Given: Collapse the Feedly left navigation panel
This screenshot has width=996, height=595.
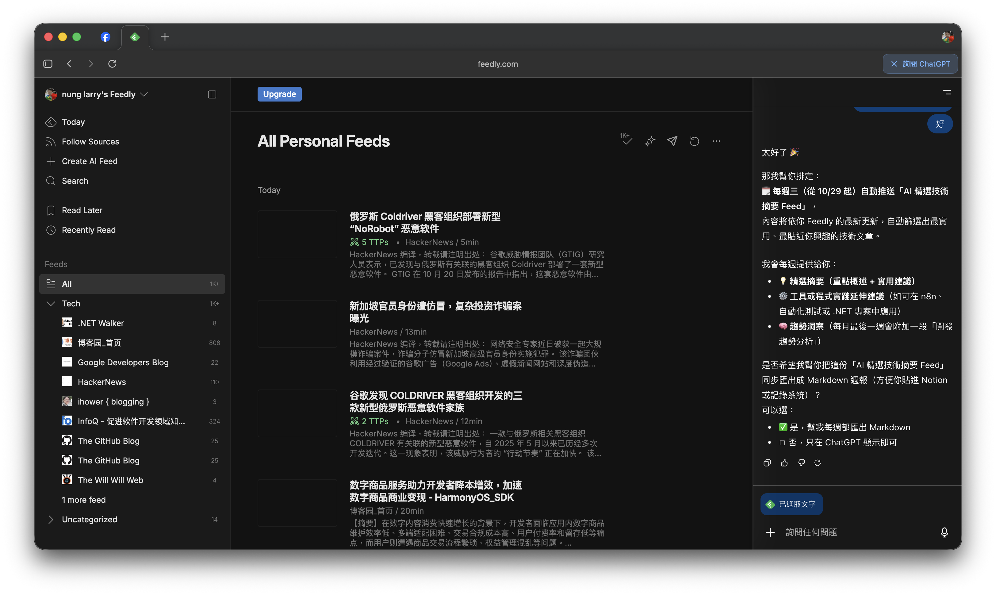Looking at the screenshot, I should [212, 94].
